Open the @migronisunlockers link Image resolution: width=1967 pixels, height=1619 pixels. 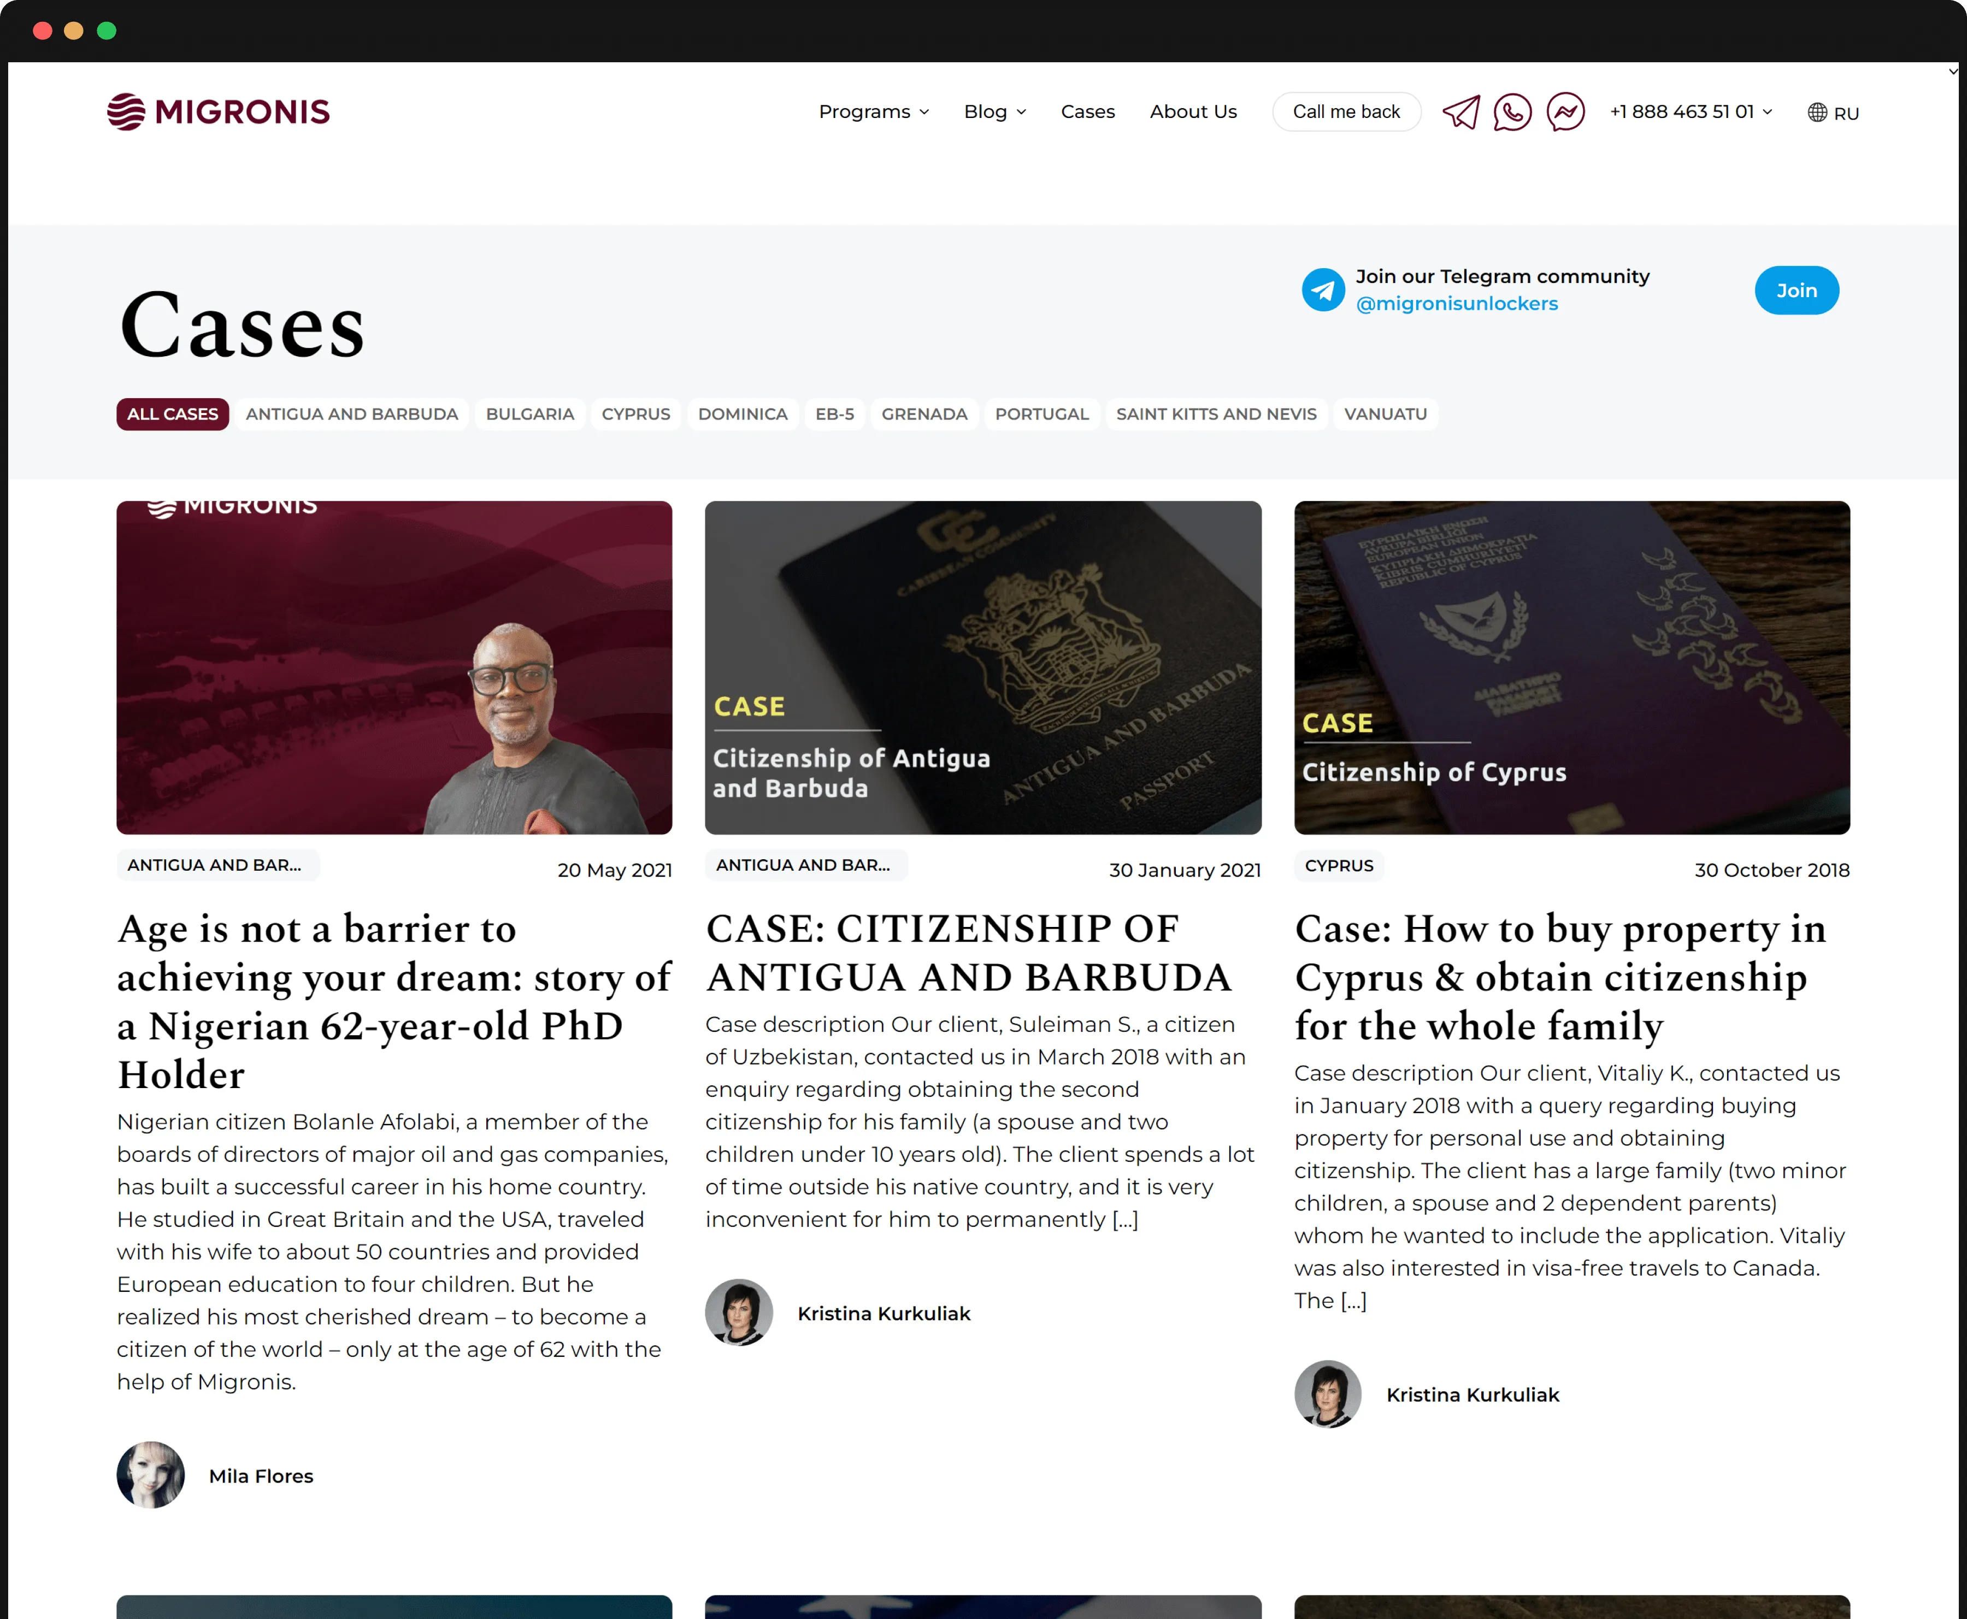pyautogui.click(x=1457, y=304)
